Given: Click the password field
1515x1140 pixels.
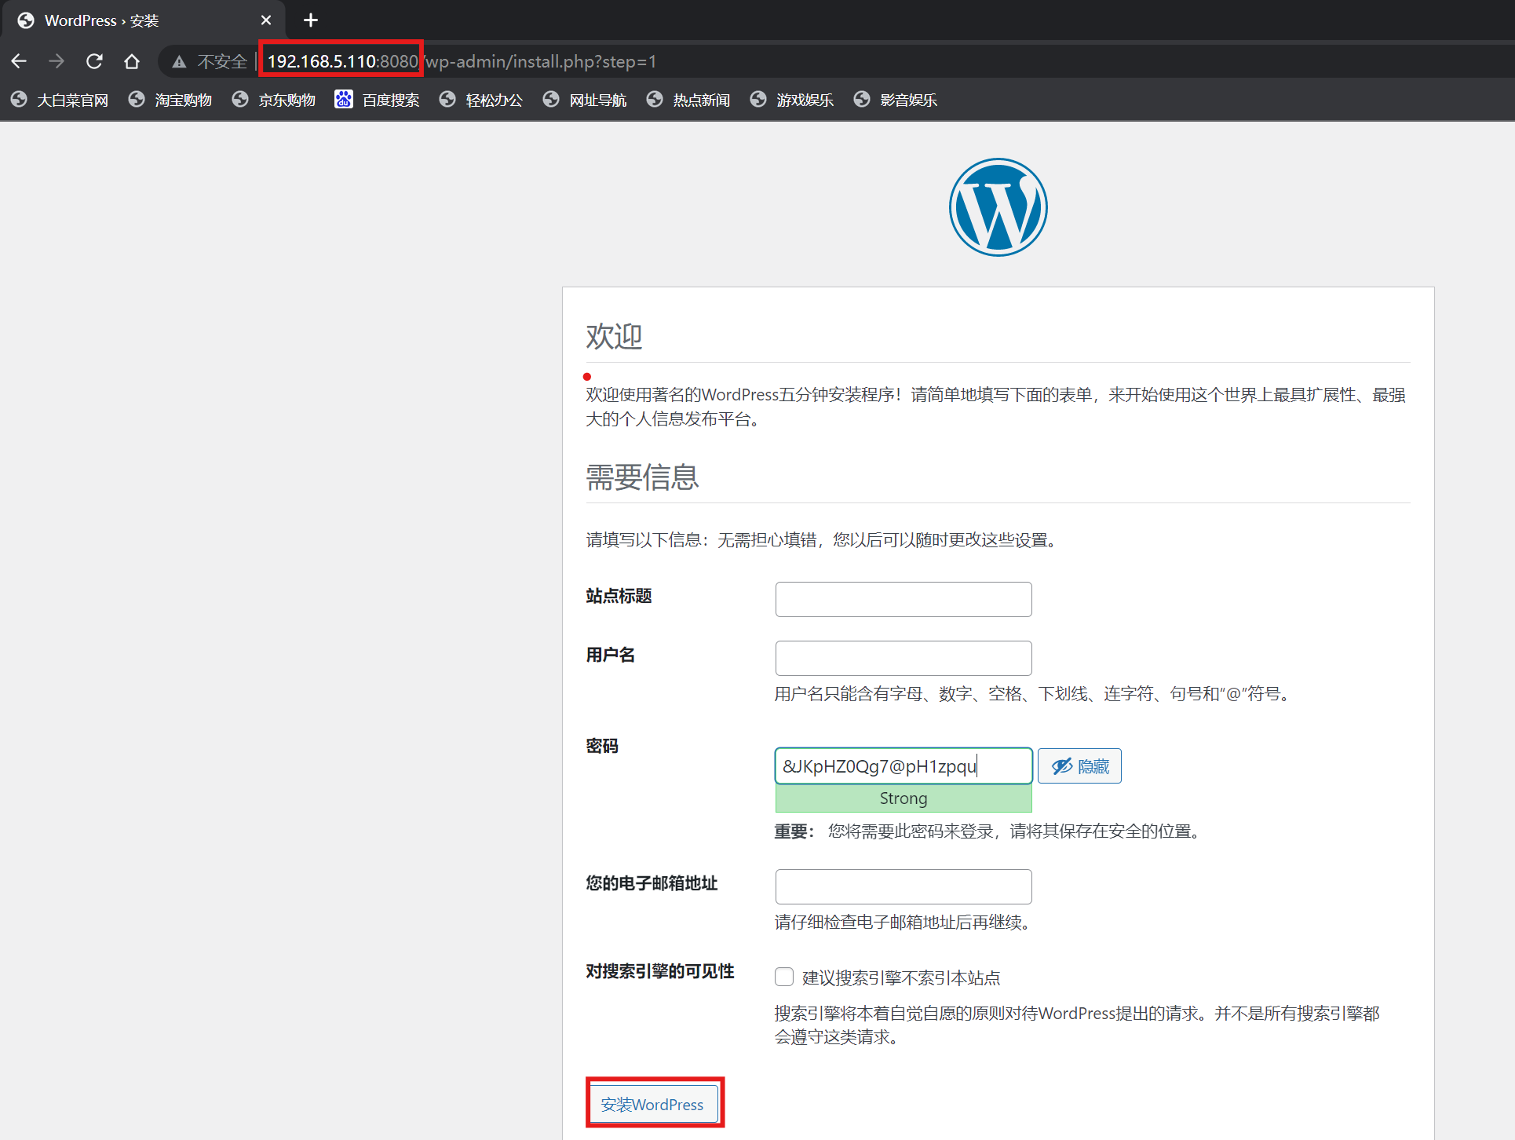Looking at the screenshot, I should coord(903,766).
